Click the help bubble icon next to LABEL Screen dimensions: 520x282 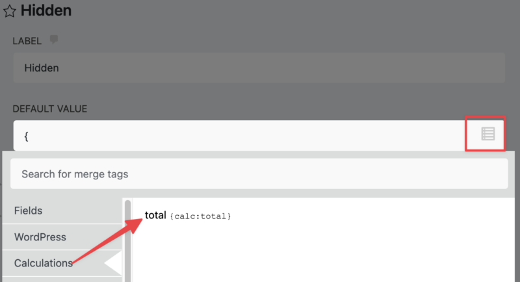[54, 40]
